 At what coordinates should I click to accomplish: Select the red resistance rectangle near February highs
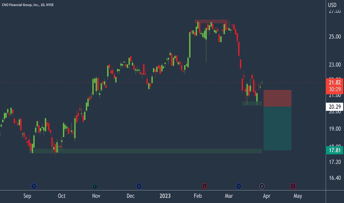(x=211, y=21)
